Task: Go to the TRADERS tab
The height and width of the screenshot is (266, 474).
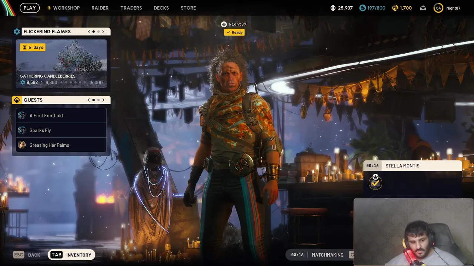Action: pyautogui.click(x=131, y=8)
